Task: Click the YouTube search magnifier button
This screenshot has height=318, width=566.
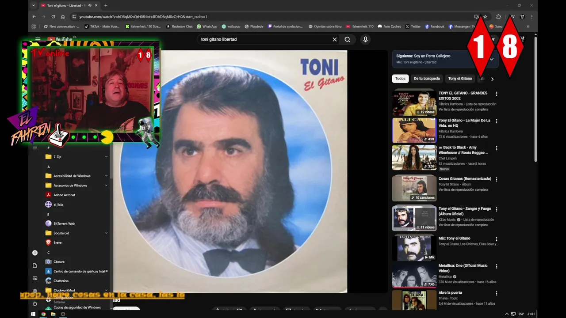Action: 348,39
